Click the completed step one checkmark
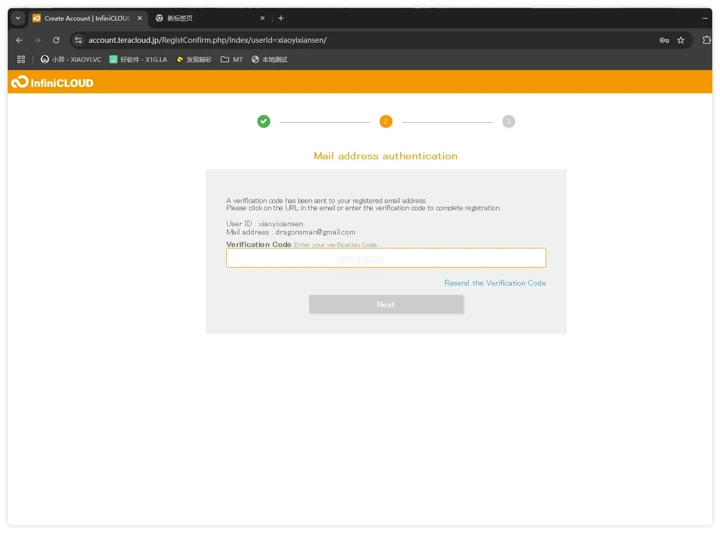This screenshot has height=533, width=720. [264, 121]
